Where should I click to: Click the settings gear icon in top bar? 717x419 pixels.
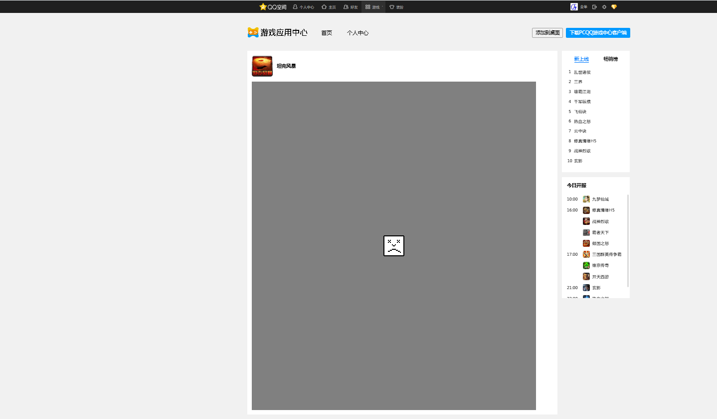click(x=604, y=7)
